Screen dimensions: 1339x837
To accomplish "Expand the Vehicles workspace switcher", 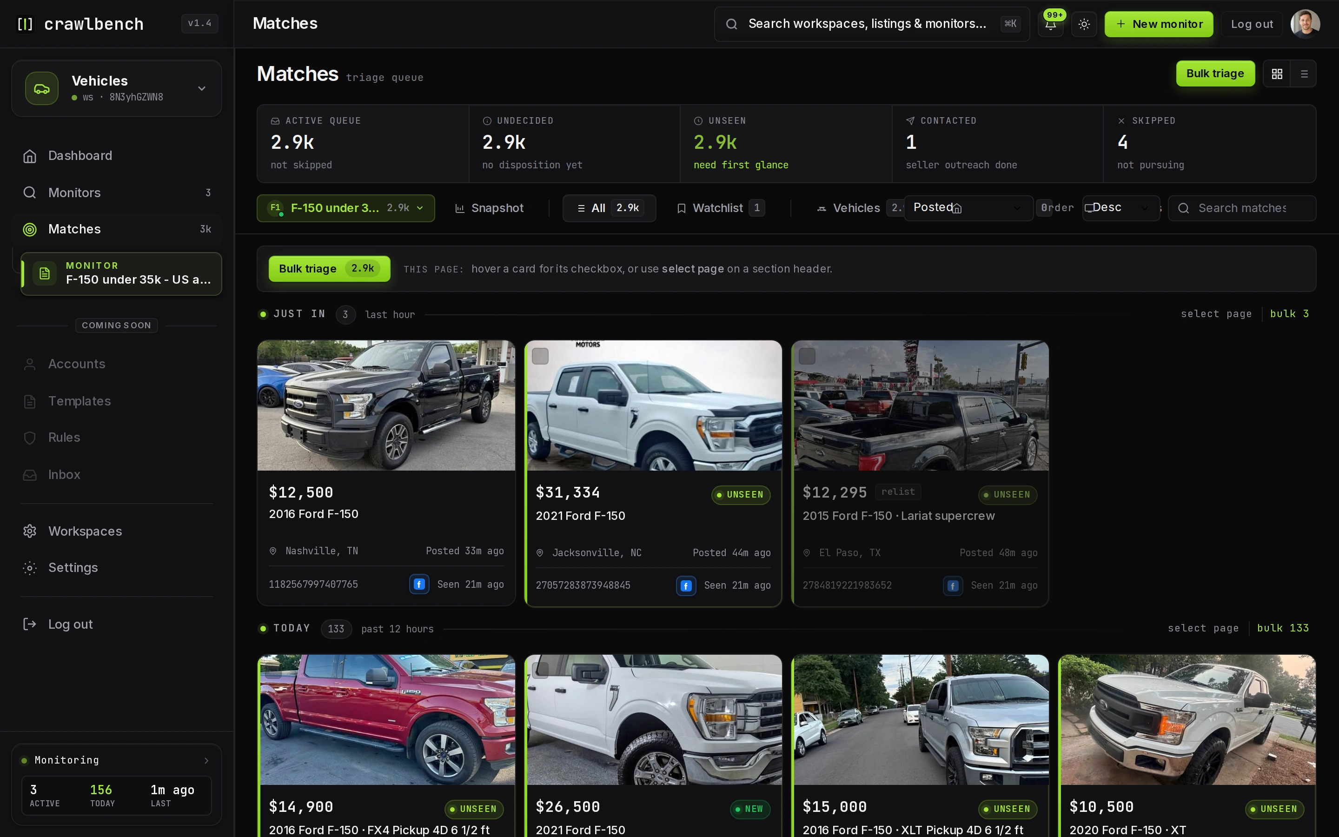I will (117, 88).
